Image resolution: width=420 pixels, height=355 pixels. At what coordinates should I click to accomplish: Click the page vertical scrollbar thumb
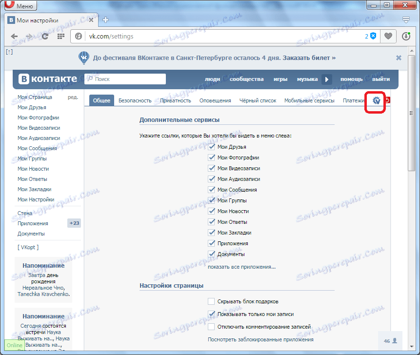point(411,113)
